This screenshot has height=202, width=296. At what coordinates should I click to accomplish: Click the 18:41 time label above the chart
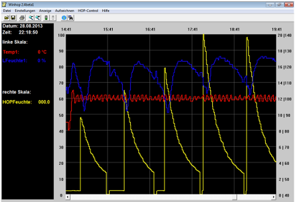point(234,30)
